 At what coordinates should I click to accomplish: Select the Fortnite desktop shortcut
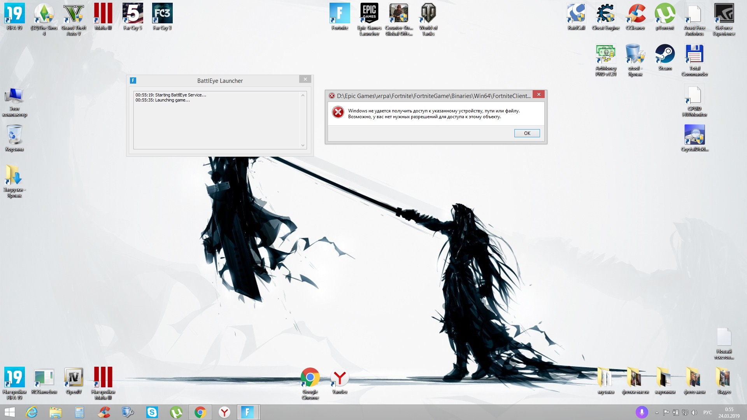(340, 17)
